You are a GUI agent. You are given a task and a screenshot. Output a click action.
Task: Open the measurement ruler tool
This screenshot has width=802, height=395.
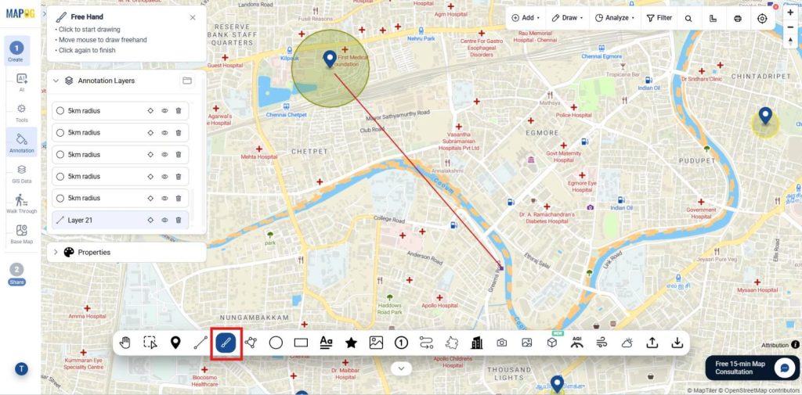(713, 19)
